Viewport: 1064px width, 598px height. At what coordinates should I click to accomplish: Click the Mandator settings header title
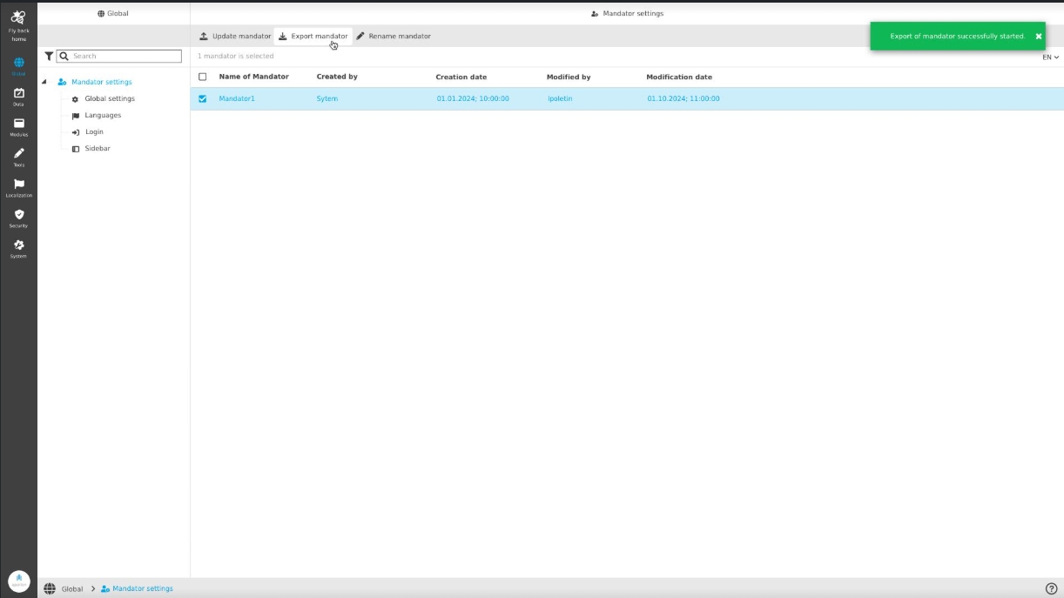tap(627, 13)
